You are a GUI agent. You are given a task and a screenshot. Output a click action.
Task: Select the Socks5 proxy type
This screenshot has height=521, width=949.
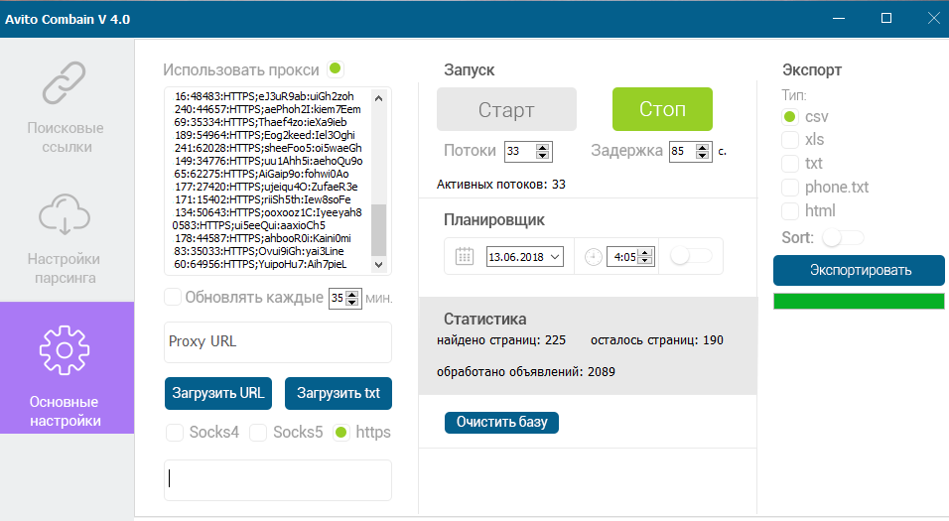[x=258, y=433]
